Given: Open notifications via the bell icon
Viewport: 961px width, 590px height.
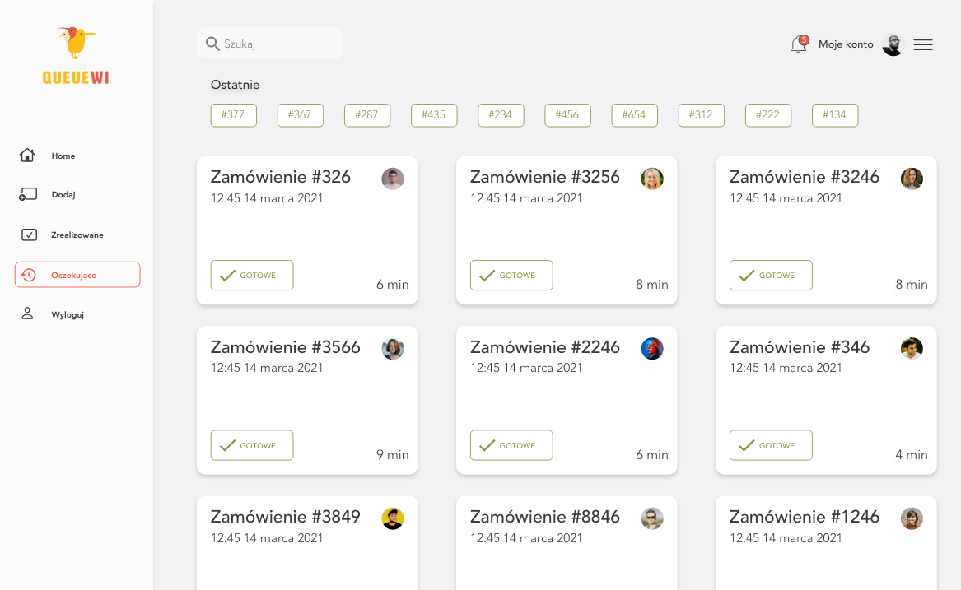Looking at the screenshot, I should pos(798,44).
